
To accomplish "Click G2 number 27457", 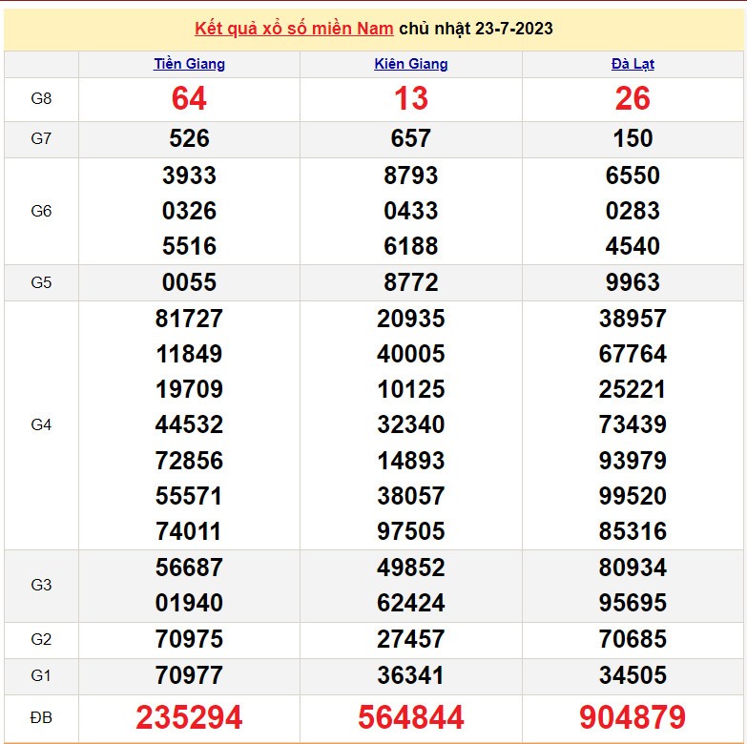I will 410,639.
